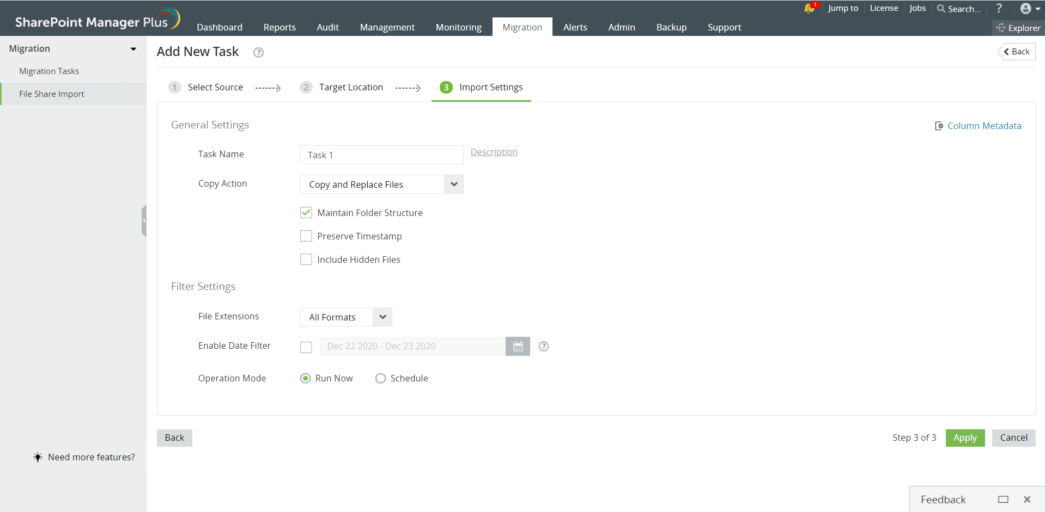1045x512 pixels.
Task: Click the date range input field
Action: [412, 346]
